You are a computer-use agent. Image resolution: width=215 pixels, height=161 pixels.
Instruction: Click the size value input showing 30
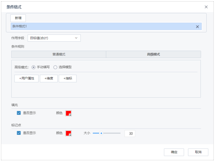click(130, 133)
